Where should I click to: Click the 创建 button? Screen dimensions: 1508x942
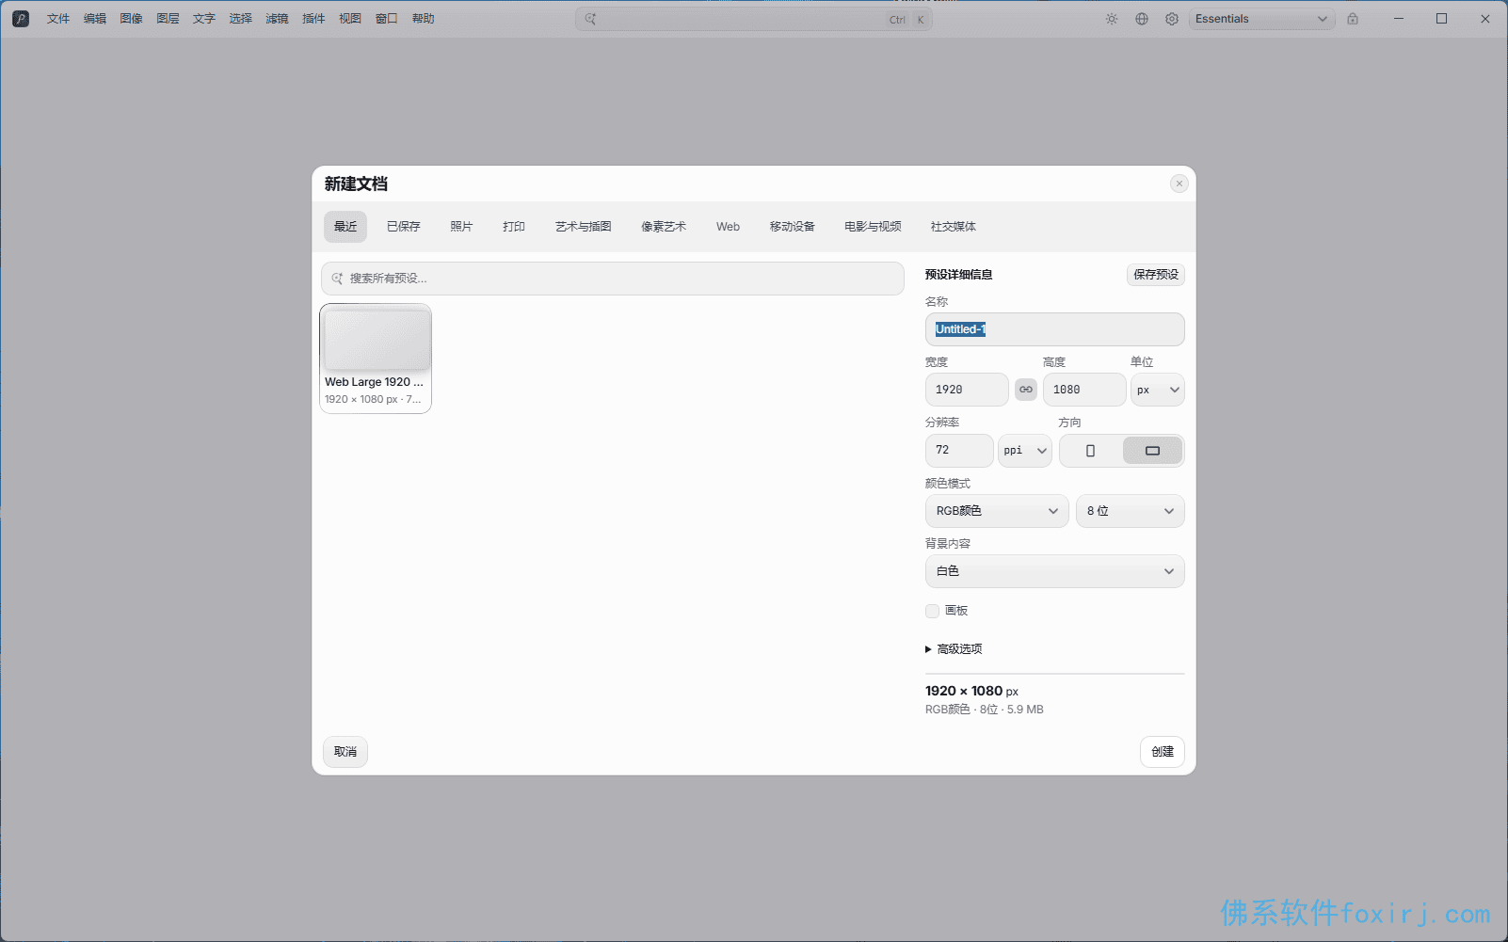coord(1163,752)
